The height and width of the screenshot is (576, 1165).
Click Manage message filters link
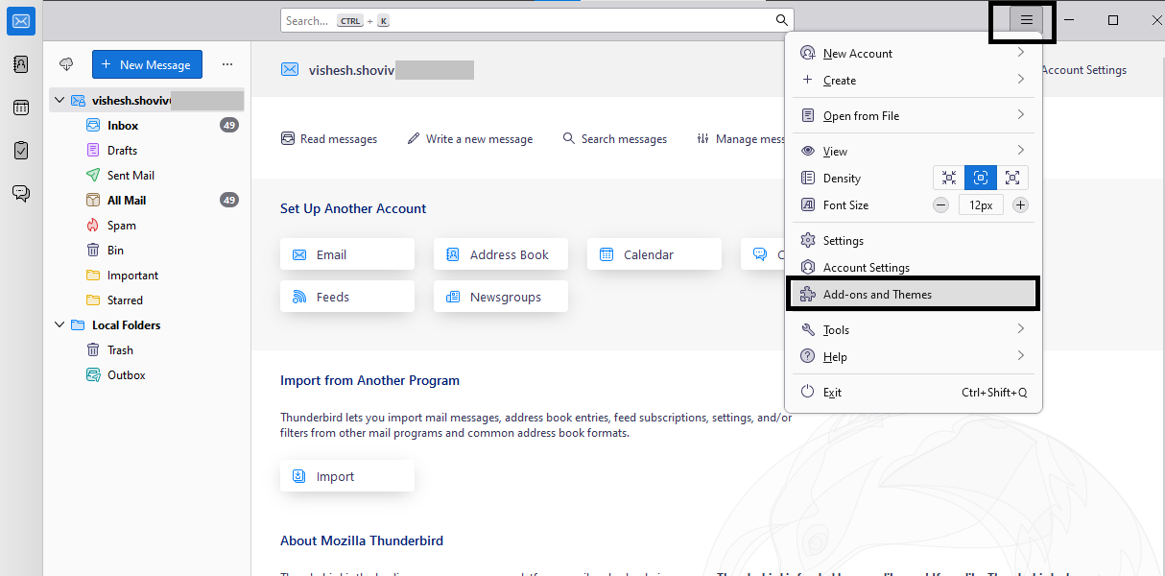click(741, 138)
